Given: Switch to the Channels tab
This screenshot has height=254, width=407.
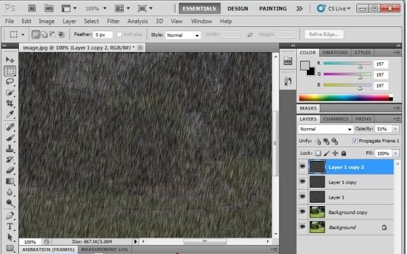Looking at the screenshot, I should 335,119.
